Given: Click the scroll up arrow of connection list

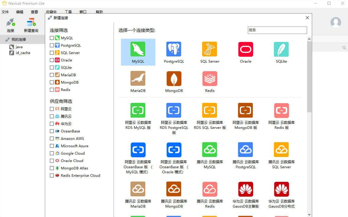Looking at the screenshot, I should (309, 39).
